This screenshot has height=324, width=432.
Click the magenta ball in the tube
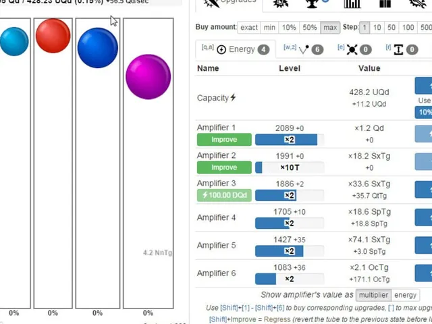[148, 77]
